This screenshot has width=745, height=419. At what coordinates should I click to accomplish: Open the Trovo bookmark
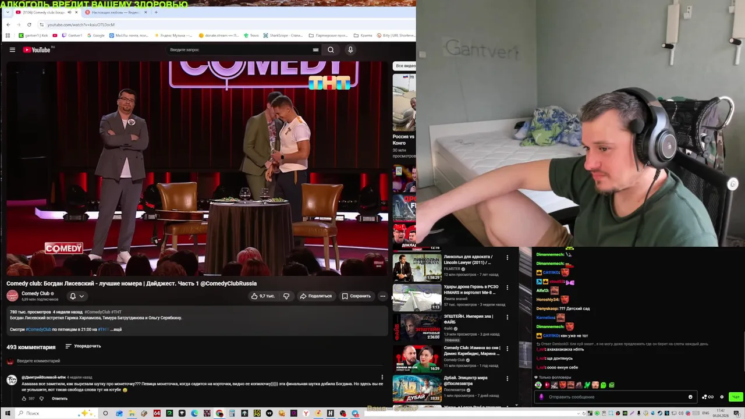click(251, 35)
